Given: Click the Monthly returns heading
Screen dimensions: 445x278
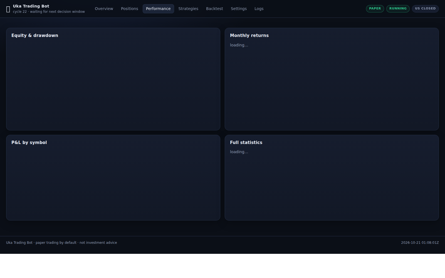Looking at the screenshot, I should pyautogui.click(x=249, y=36).
